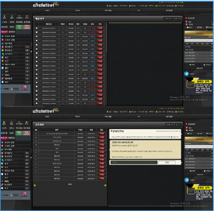The image size is (214, 211).
Task: Click the star favorites icon in customer center sidebar
Action: pos(2,153)
